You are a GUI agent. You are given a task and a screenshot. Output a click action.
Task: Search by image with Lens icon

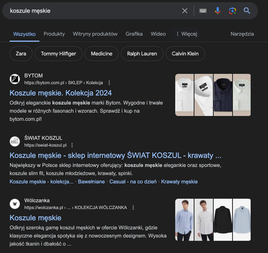[232, 11]
